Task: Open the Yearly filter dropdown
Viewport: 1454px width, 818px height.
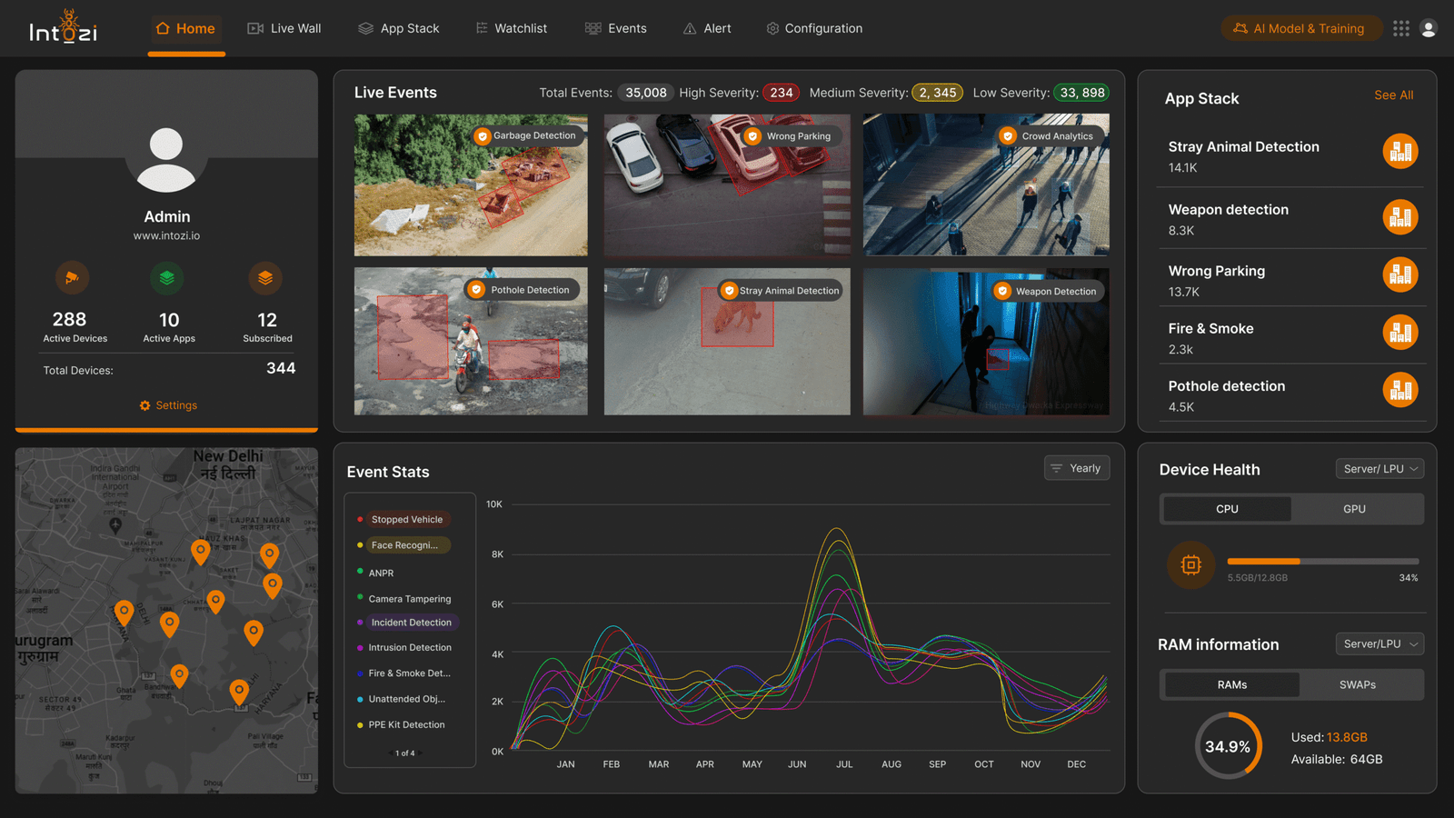Action: 1076,468
